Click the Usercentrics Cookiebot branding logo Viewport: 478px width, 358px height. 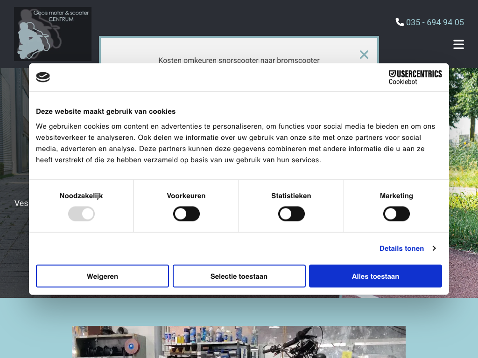click(x=415, y=77)
